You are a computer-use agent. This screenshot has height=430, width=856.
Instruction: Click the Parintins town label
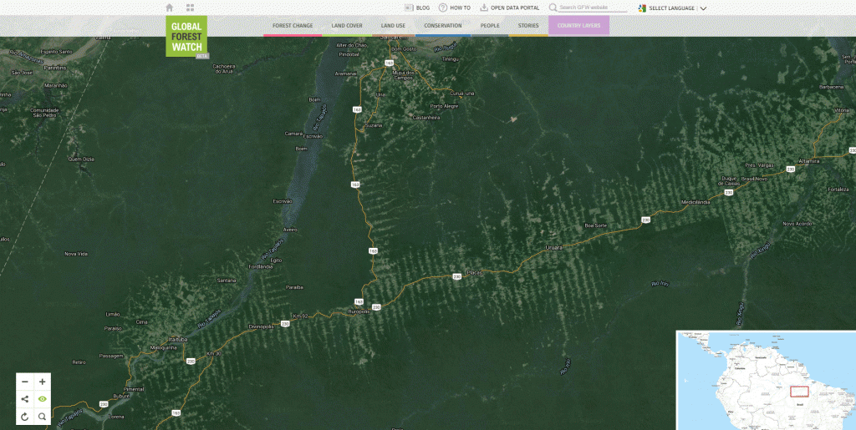[x=55, y=68]
